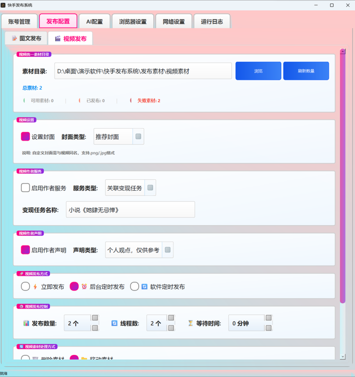The image size is (355, 377).
Task: Click the 浏览 button
Action: [258, 71]
